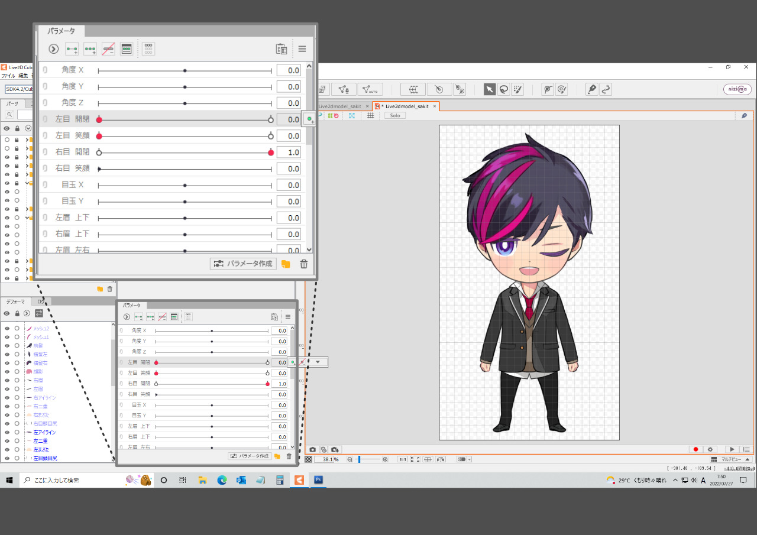Click the zoom in magnifier icon

point(385,459)
